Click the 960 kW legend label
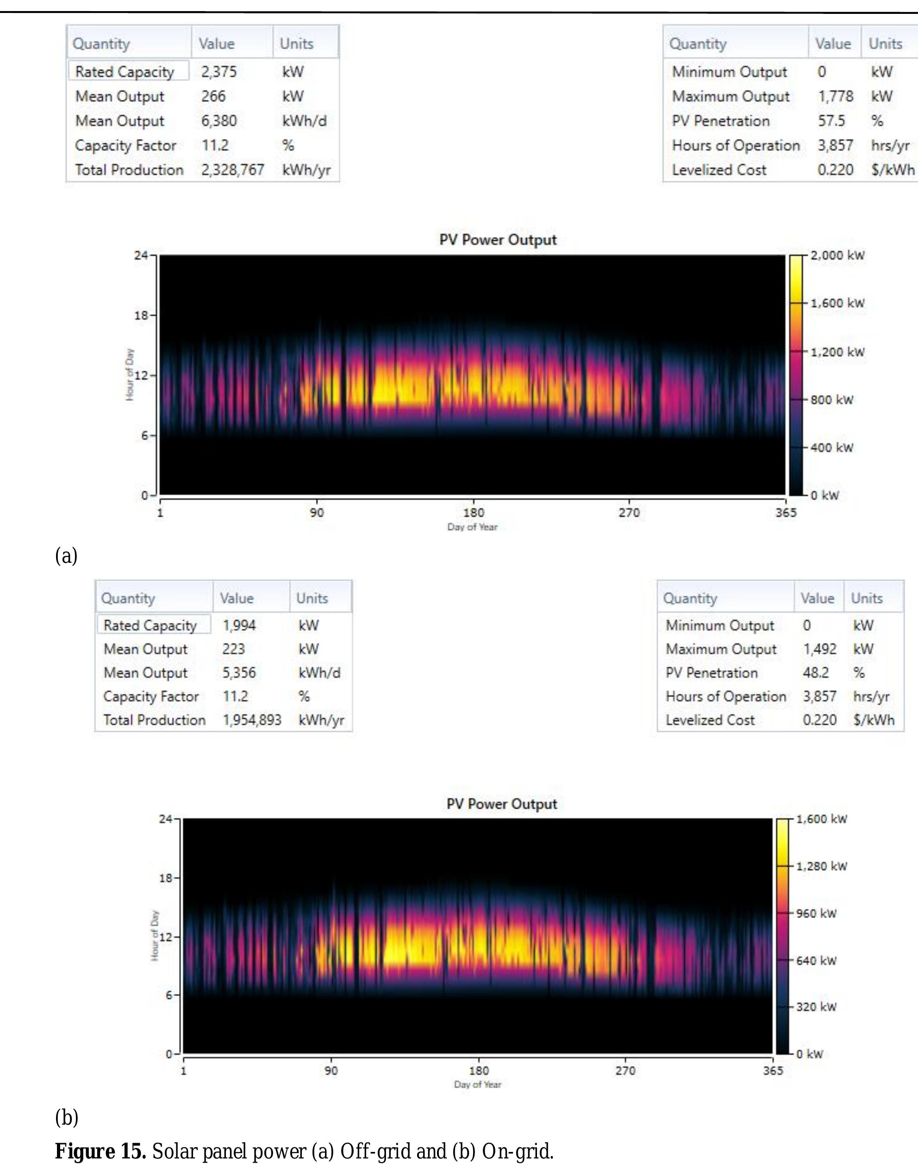Screen dimensions: 918x1164 tap(816, 913)
